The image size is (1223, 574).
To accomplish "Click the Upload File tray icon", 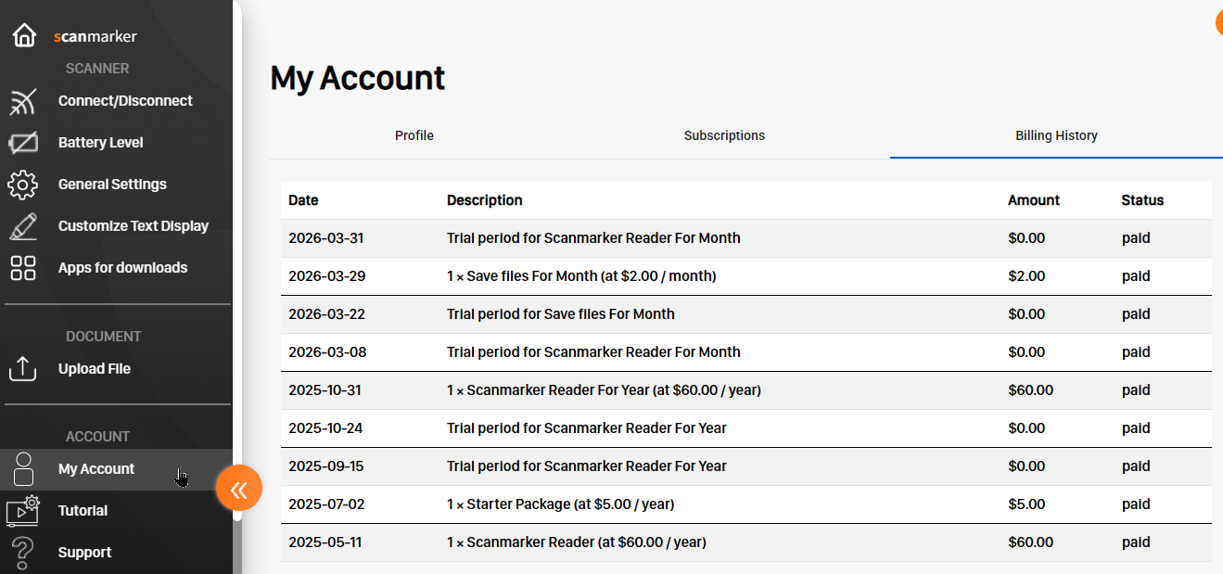I will (x=22, y=369).
